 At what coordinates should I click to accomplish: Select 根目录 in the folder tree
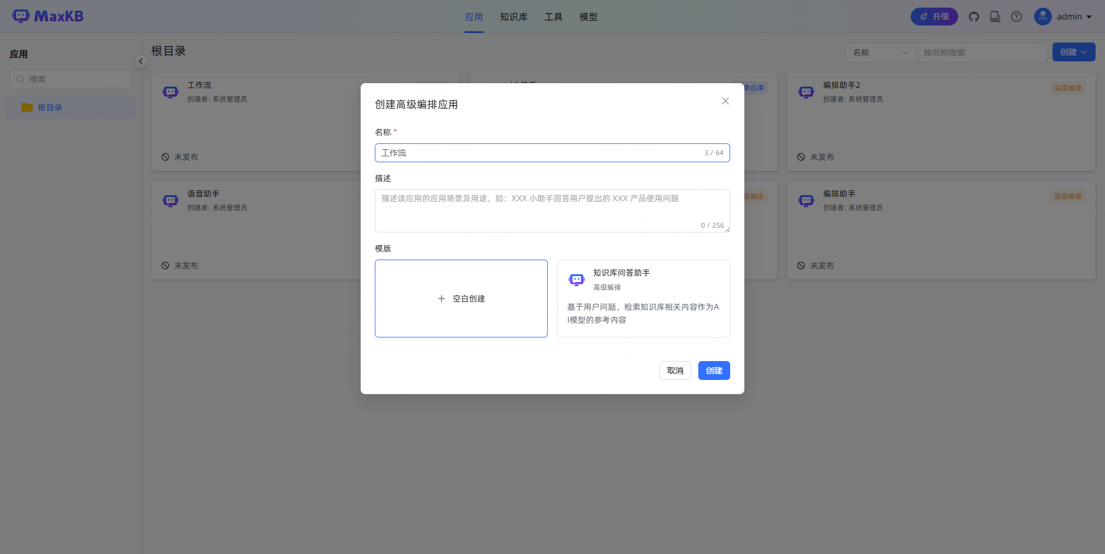pyautogui.click(x=70, y=107)
